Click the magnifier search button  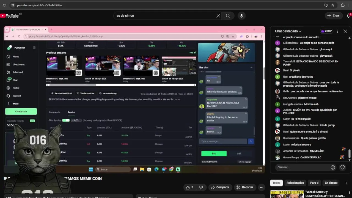tap(228, 16)
